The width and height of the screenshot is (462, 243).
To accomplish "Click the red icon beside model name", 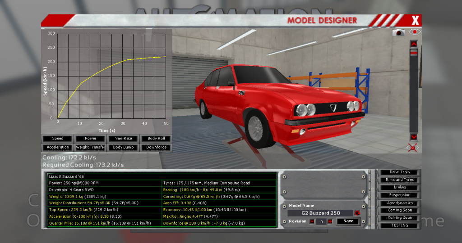I will (x=357, y=213).
